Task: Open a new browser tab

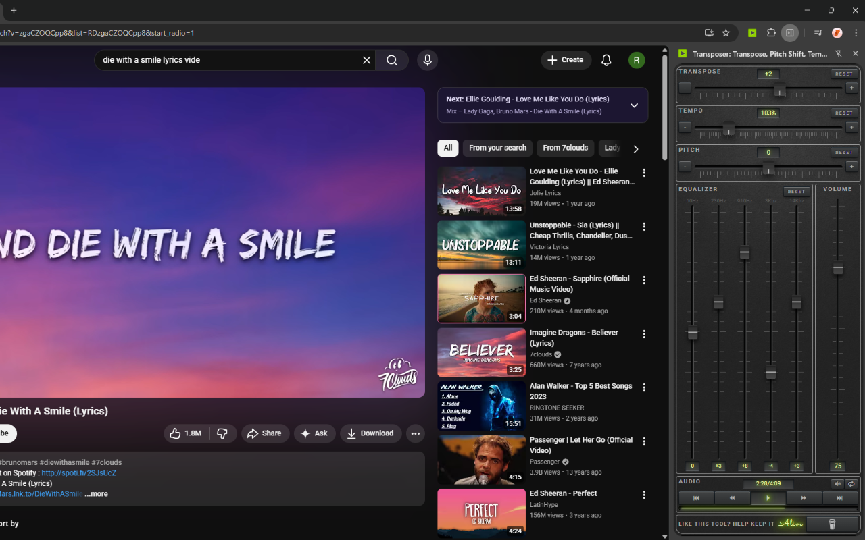Action: coord(14,10)
